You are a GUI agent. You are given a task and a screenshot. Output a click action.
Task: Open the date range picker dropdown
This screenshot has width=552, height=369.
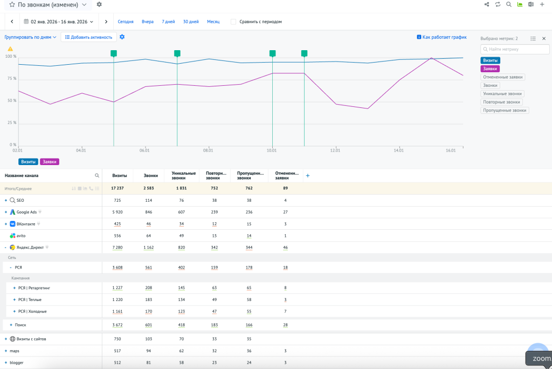(x=59, y=22)
